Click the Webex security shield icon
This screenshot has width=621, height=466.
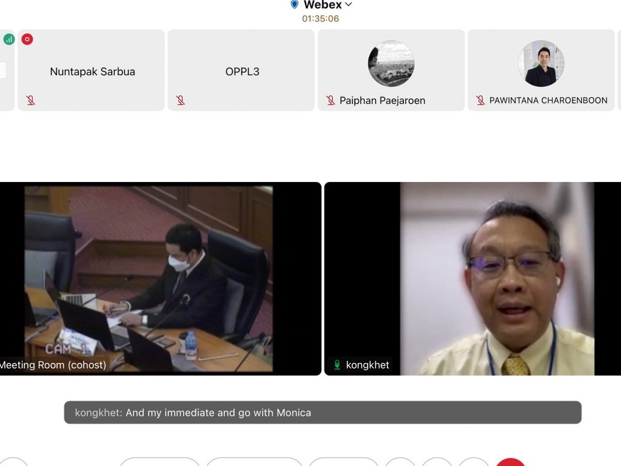(x=295, y=5)
